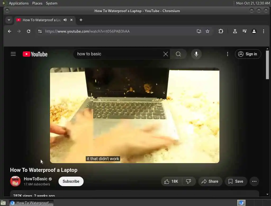
Task: Start voice search with the microphone
Action: point(196,54)
